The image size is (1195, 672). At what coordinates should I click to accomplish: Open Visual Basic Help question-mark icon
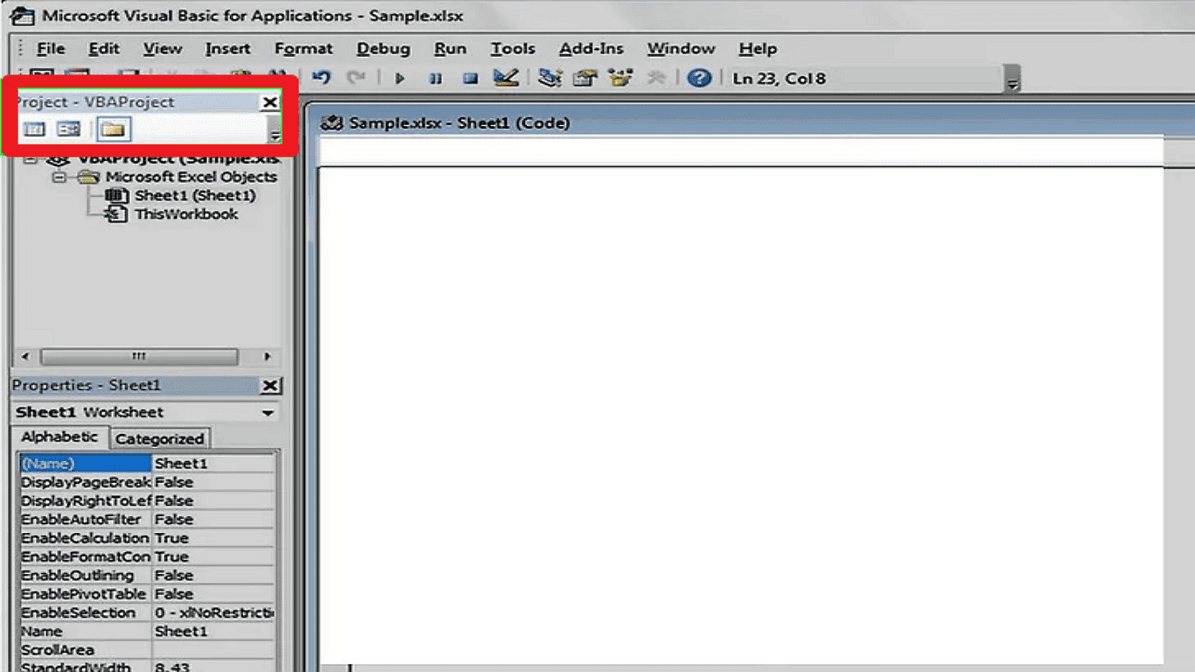coord(699,78)
